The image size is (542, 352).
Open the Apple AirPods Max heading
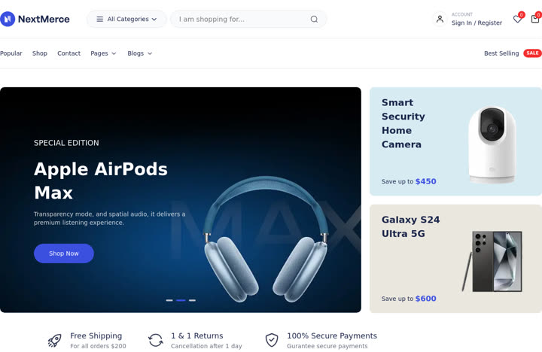click(x=101, y=181)
